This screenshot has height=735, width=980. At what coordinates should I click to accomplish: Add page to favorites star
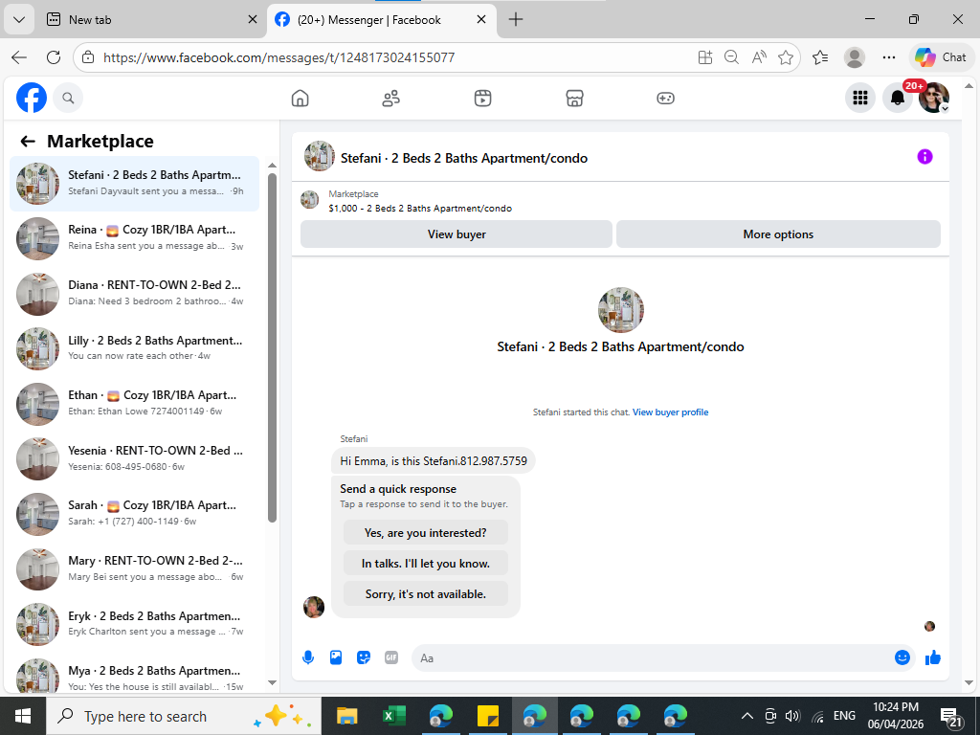point(786,57)
